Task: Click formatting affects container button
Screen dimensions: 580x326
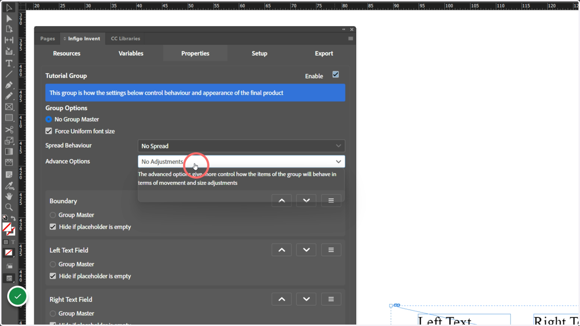Action: 6,242
